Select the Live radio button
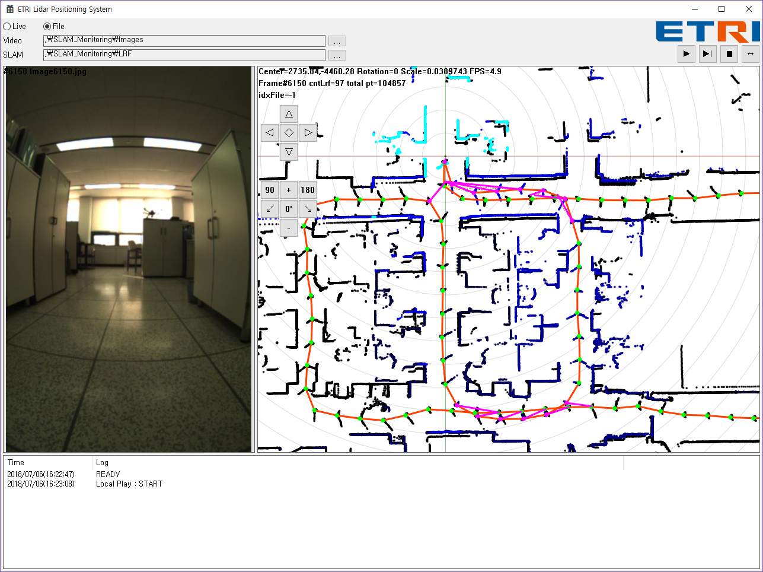 (x=7, y=26)
